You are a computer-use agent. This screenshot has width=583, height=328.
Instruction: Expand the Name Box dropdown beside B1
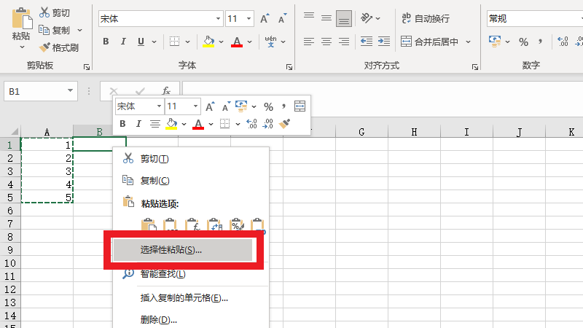point(71,91)
